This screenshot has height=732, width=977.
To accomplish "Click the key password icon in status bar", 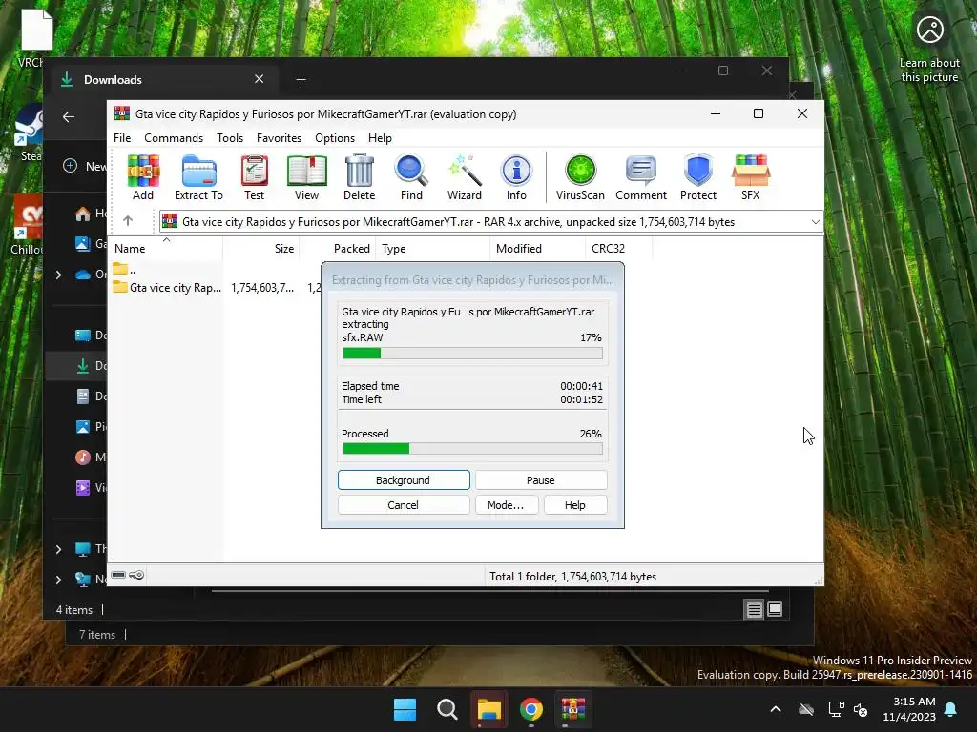I will pos(136,575).
